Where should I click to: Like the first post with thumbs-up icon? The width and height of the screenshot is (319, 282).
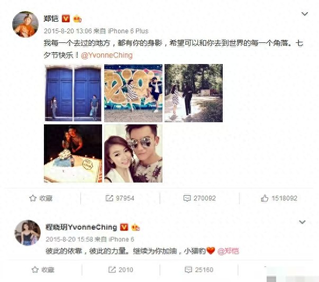(265, 198)
